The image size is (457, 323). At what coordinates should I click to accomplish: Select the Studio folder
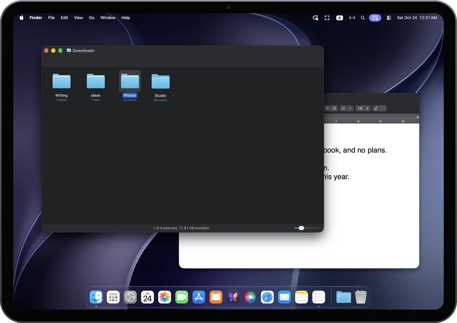[160, 81]
